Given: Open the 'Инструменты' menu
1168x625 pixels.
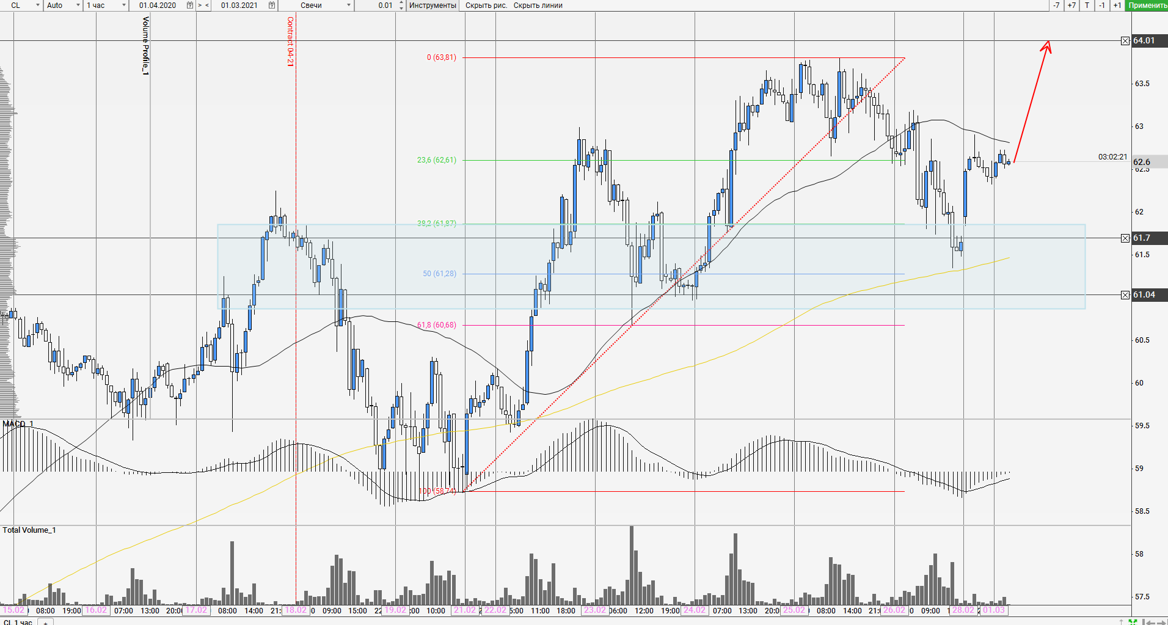Looking at the screenshot, I should point(433,5).
